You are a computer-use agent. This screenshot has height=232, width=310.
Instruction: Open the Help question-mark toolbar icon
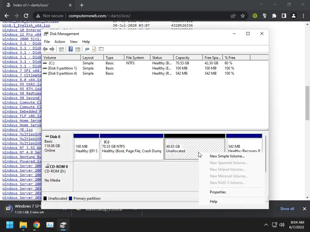(x=71, y=49)
